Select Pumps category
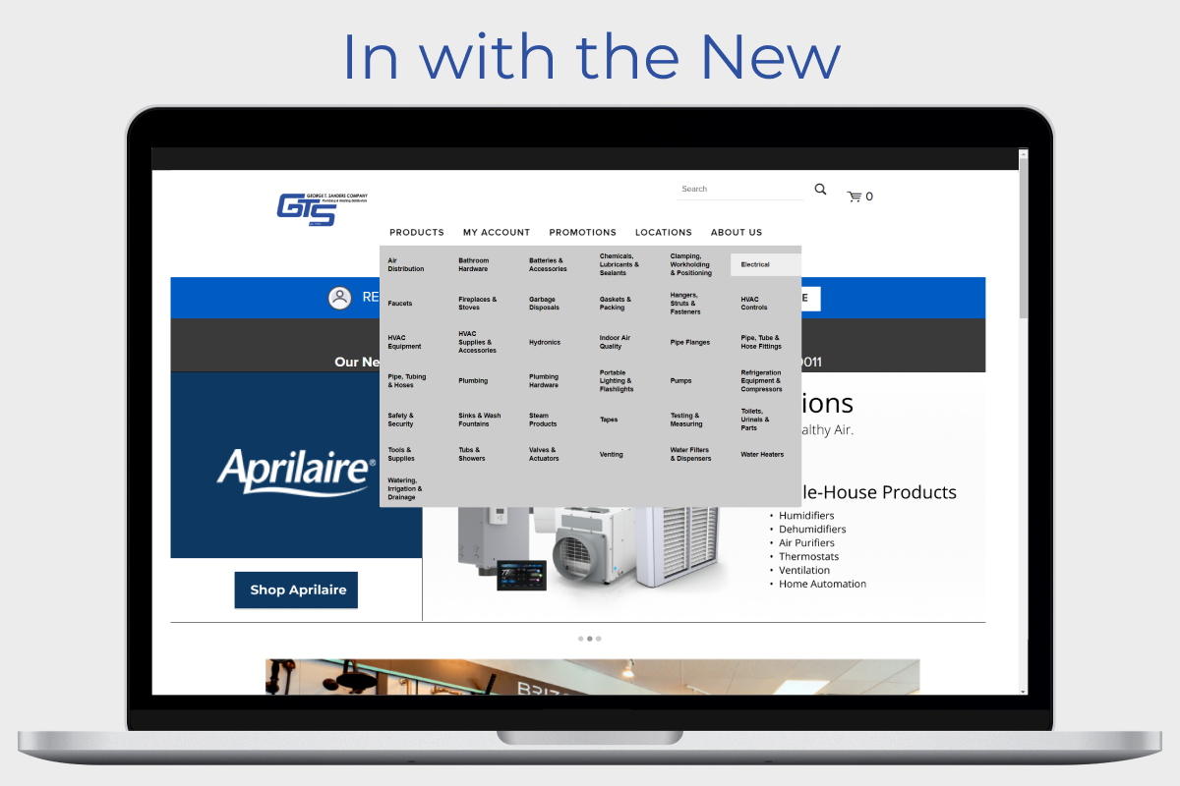 click(681, 381)
